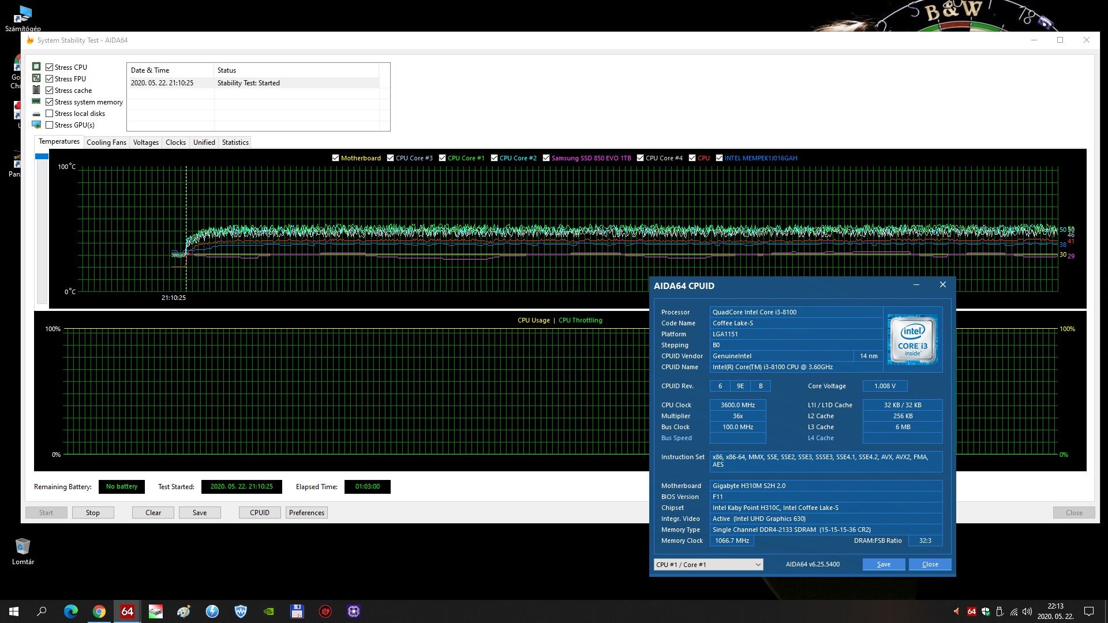Click the NVIDIA taskbar icon
This screenshot has width=1108, height=623.
[x=268, y=611]
